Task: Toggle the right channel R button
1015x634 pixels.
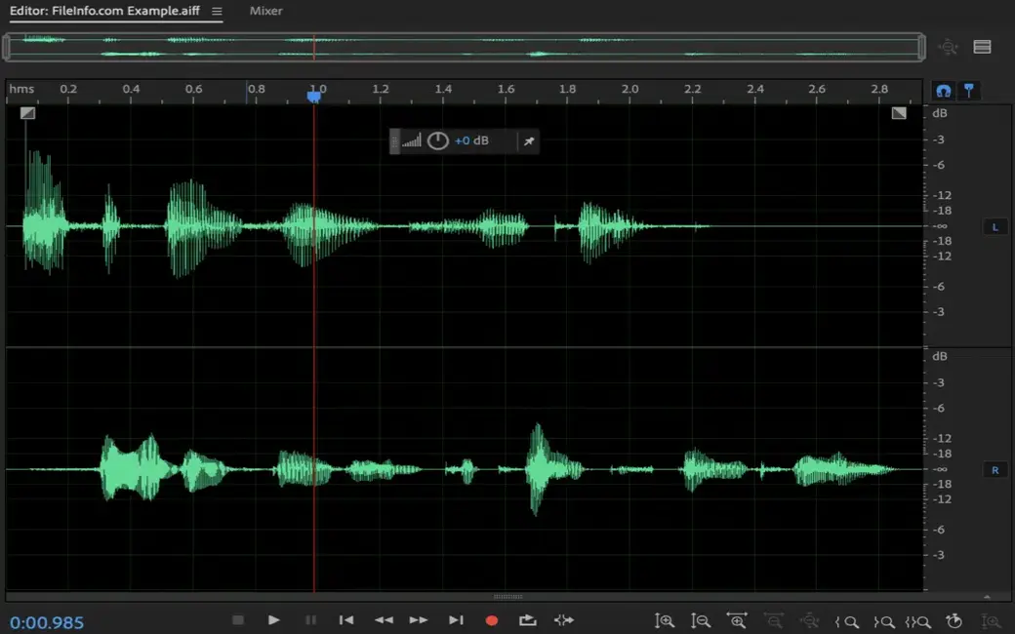Action: pyautogui.click(x=995, y=470)
